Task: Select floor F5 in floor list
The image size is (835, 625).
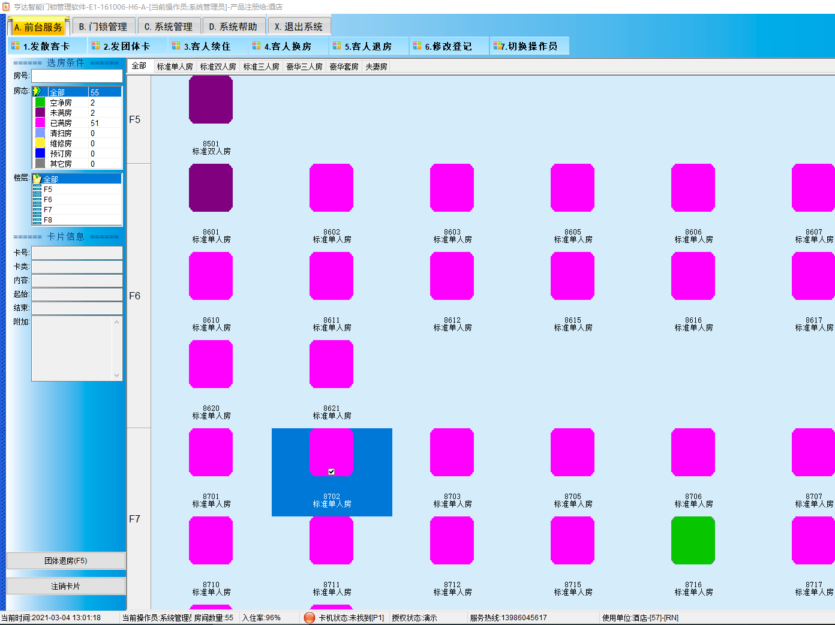Action: [77, 189]
